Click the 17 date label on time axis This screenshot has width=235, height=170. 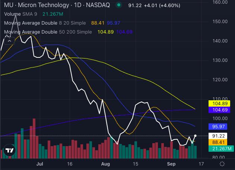(x=201, y=164)
